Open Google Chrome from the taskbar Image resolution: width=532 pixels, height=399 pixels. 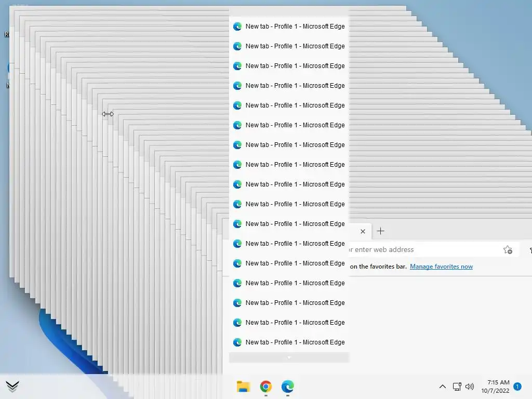(x=265, y=387)
